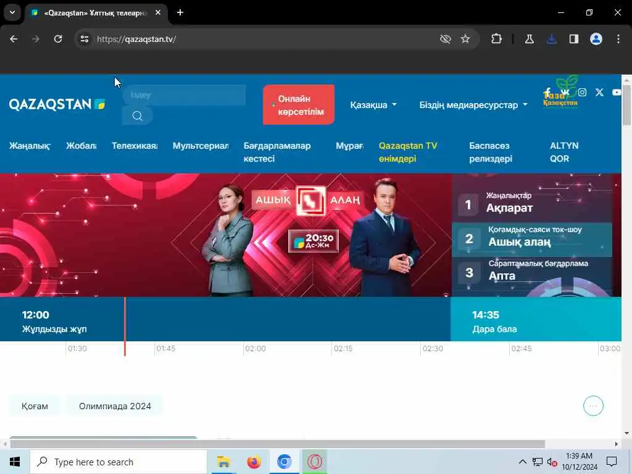Open the ALTYN QOR menu item
The image size is (632, 474).
564,152
